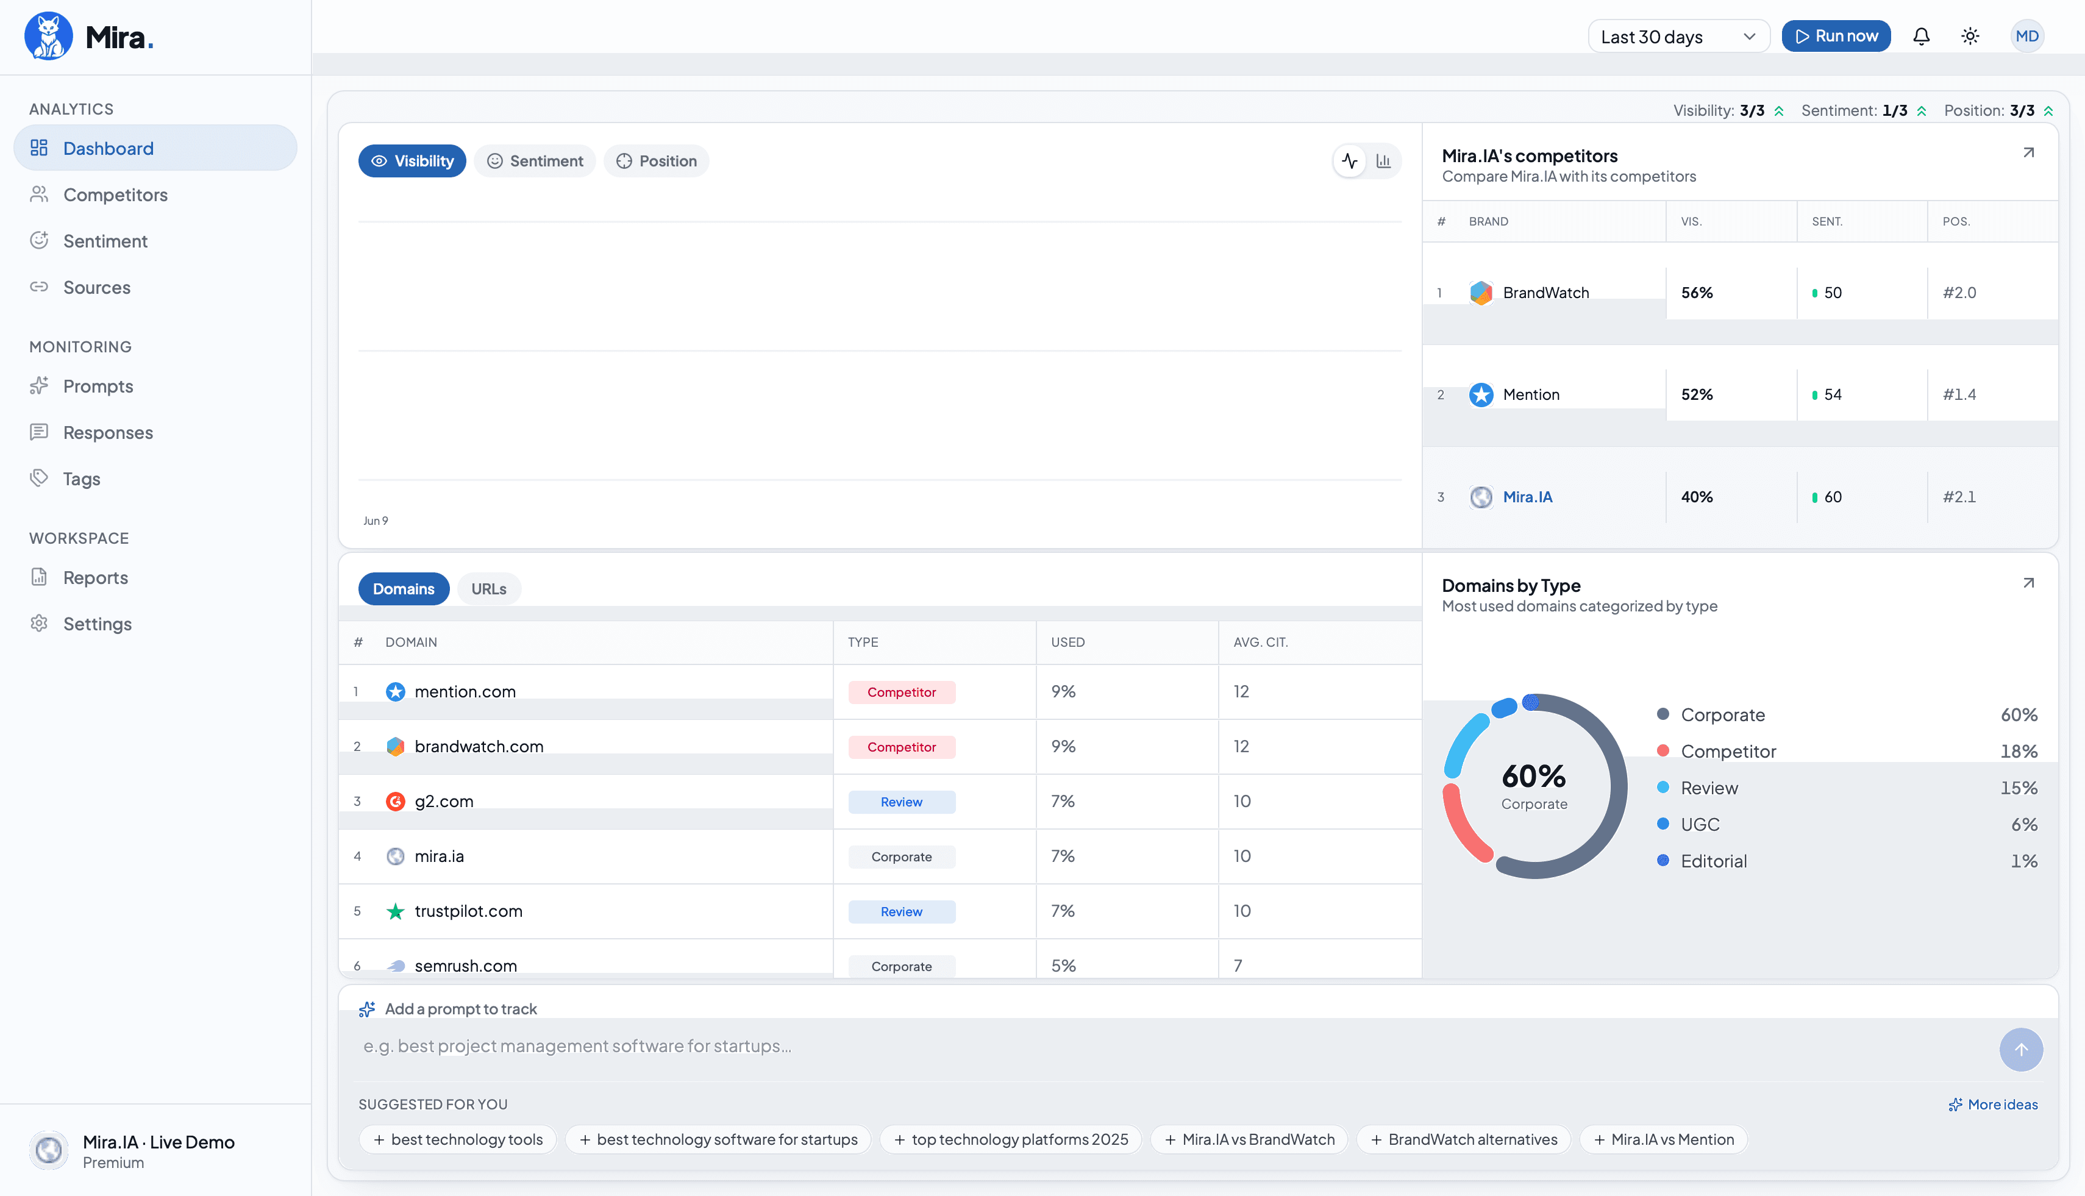The height and width of the screenshot is (1196, 2085).
Task: Click the Position 3/3 rank indicator
Action: 1998,110
